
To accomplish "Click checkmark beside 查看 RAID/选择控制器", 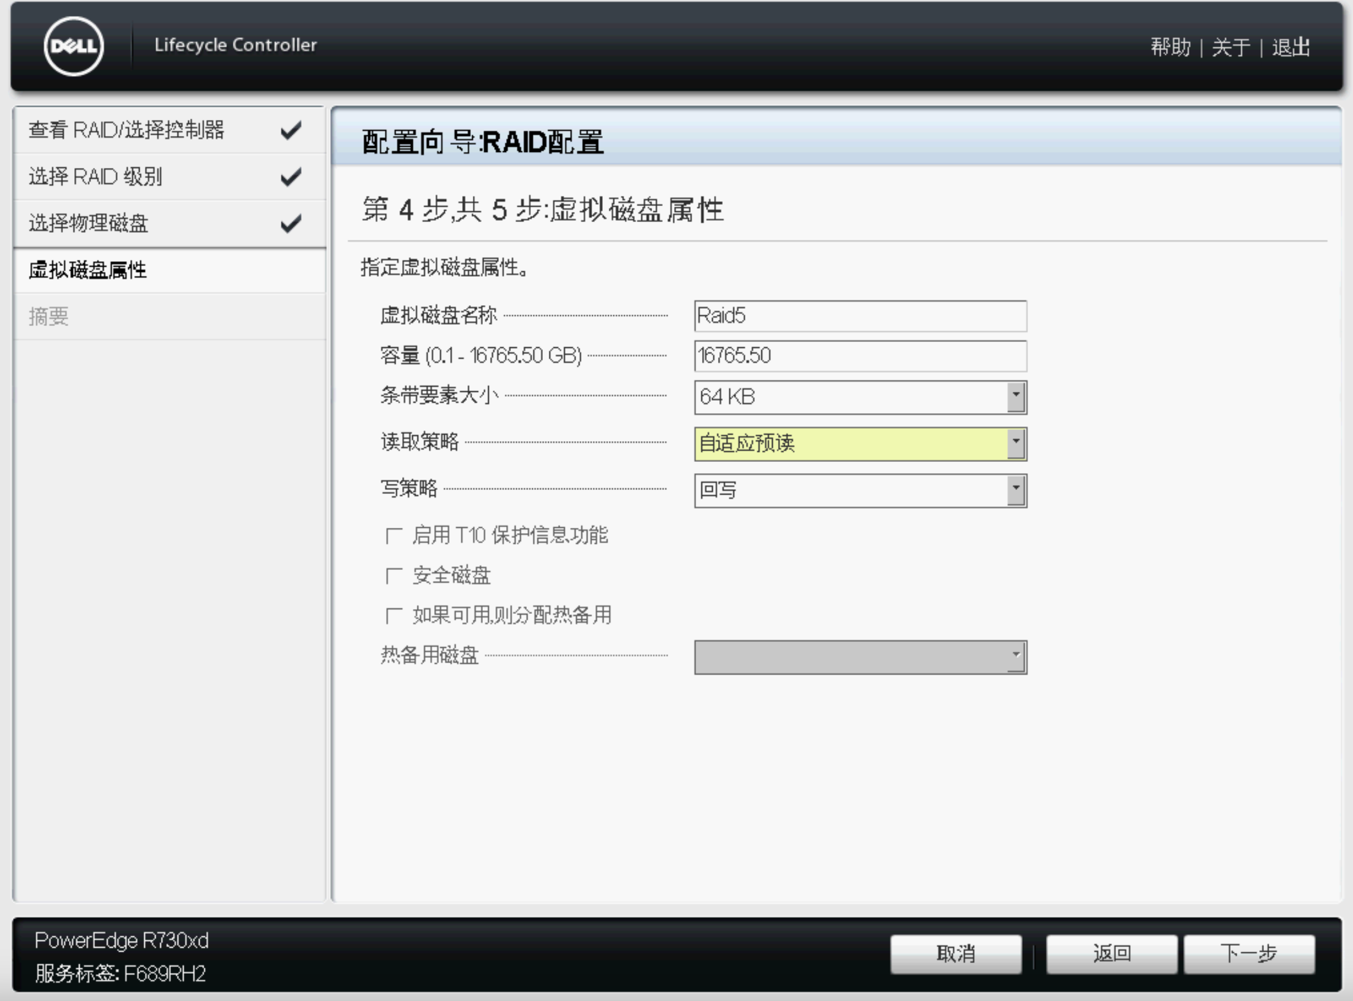I will [x=291, y=129].
